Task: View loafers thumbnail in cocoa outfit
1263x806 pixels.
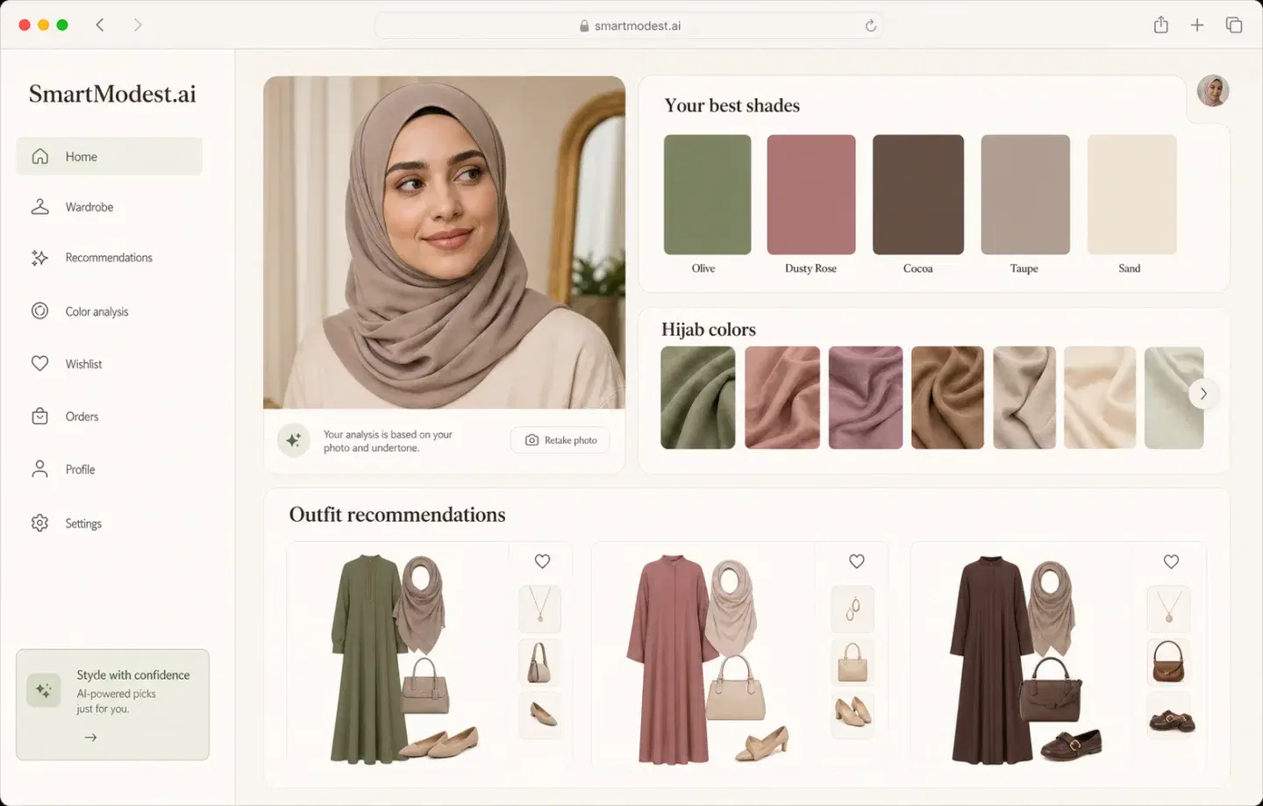Action: click(x=1169, y=715)
